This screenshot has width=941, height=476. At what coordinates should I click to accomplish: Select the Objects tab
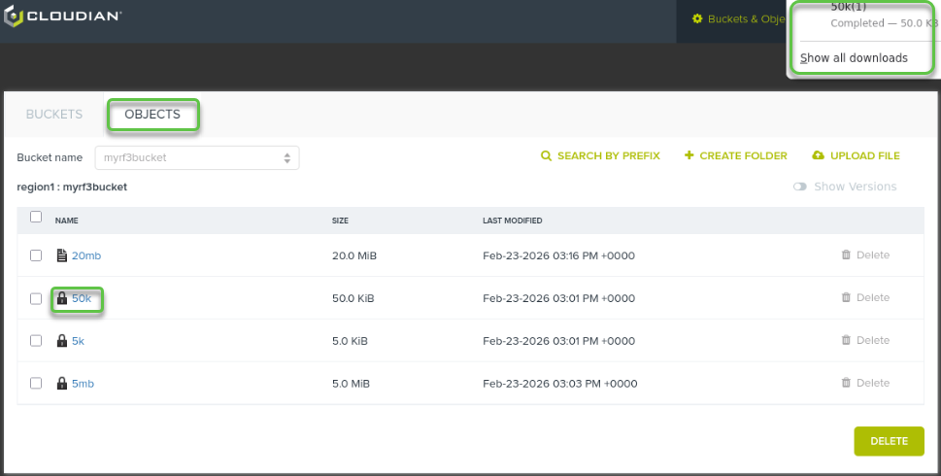(x=152, y=115)
